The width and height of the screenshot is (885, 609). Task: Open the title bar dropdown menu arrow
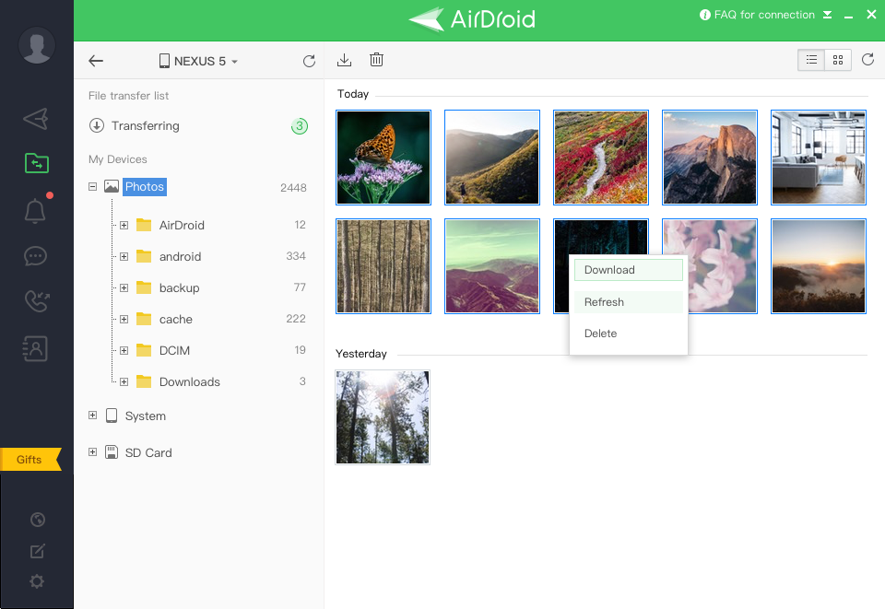[x=828, y=15]
